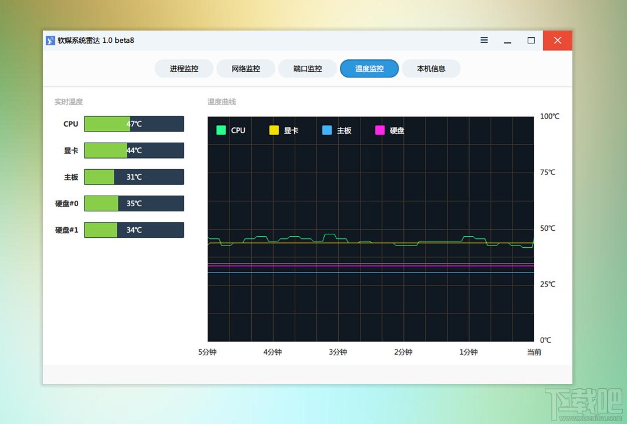Click the yellow 显卡 legend swatch
Image resolution: width=627 pixels, height=424 pixels.
point(274,130)
